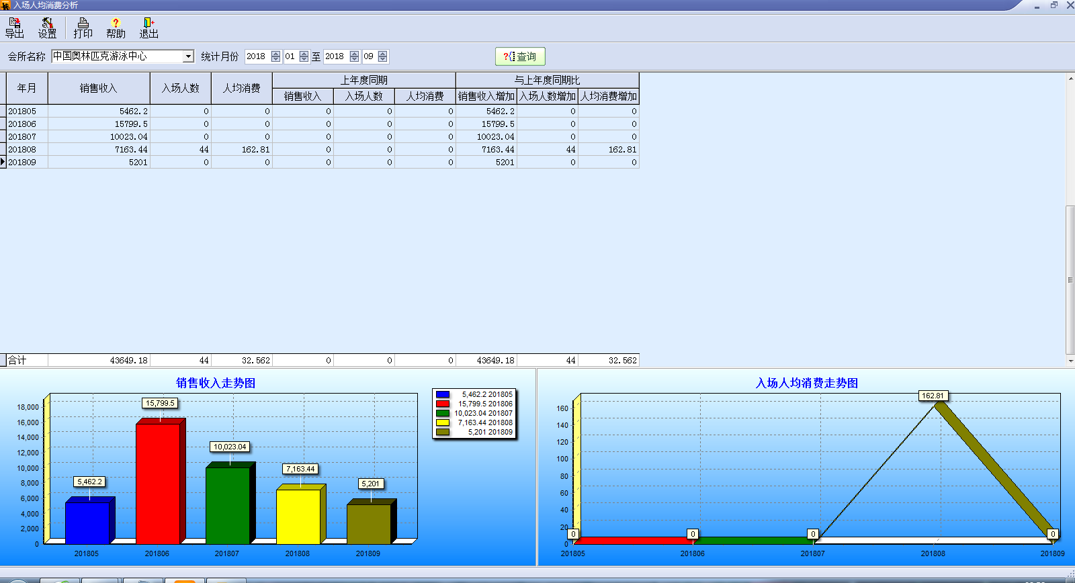Click the start year spinner arrows

point(275,56)
